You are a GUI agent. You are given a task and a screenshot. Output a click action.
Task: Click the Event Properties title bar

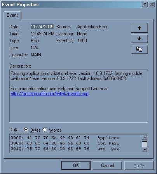coord(71,5)
